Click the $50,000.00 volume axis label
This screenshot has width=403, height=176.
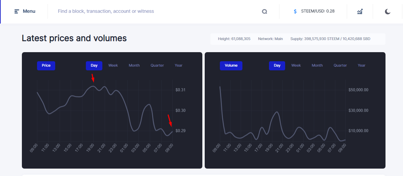[359, 90]
